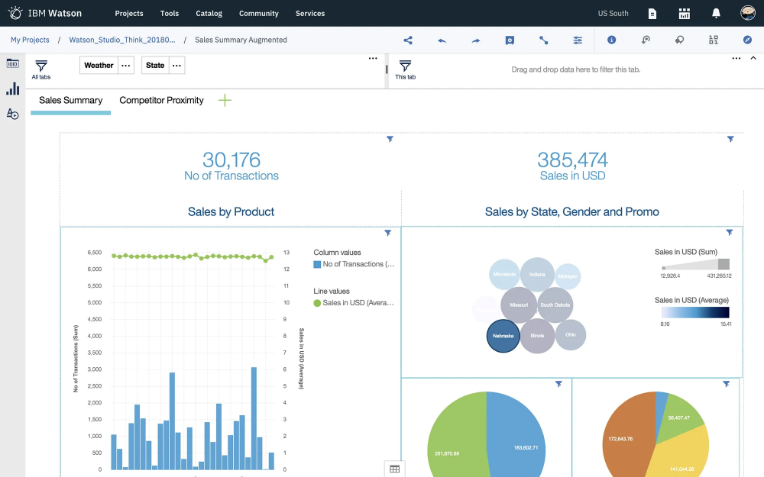Toggle the filter on No of Transactions widget
The height and width of the screenshot is (477, 764).
point(390,139)
